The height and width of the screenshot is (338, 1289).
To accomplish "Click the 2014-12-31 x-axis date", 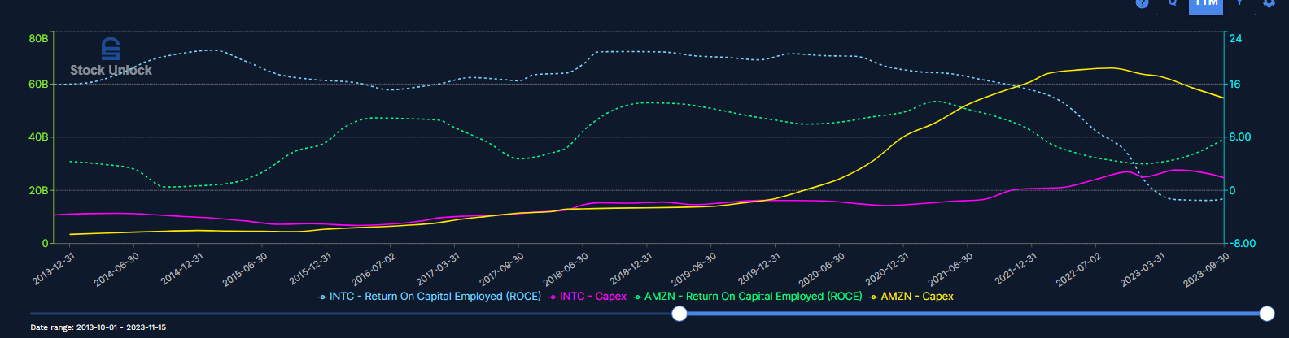I will point(181,268).
